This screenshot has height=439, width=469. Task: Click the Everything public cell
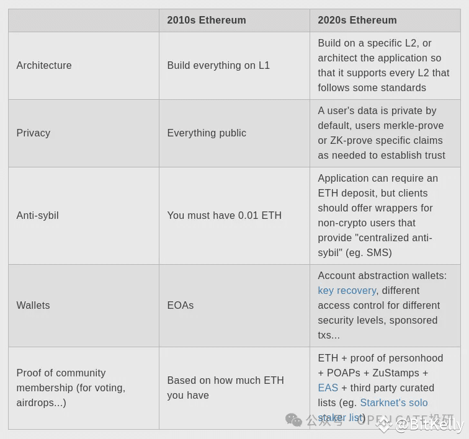click(234, 133)
